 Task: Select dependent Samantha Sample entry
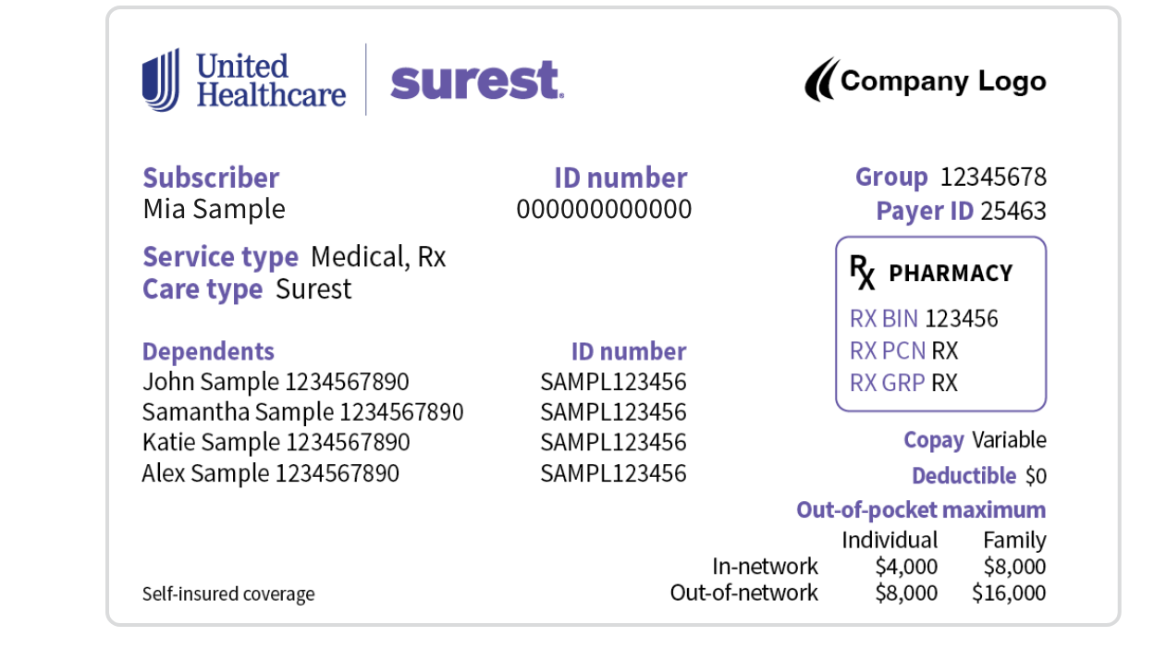302,412
